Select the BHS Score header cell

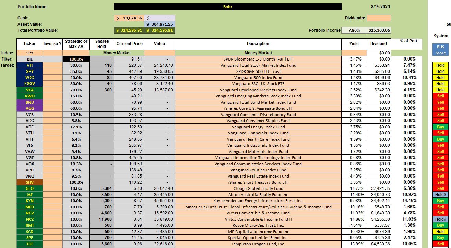(440, 50)
